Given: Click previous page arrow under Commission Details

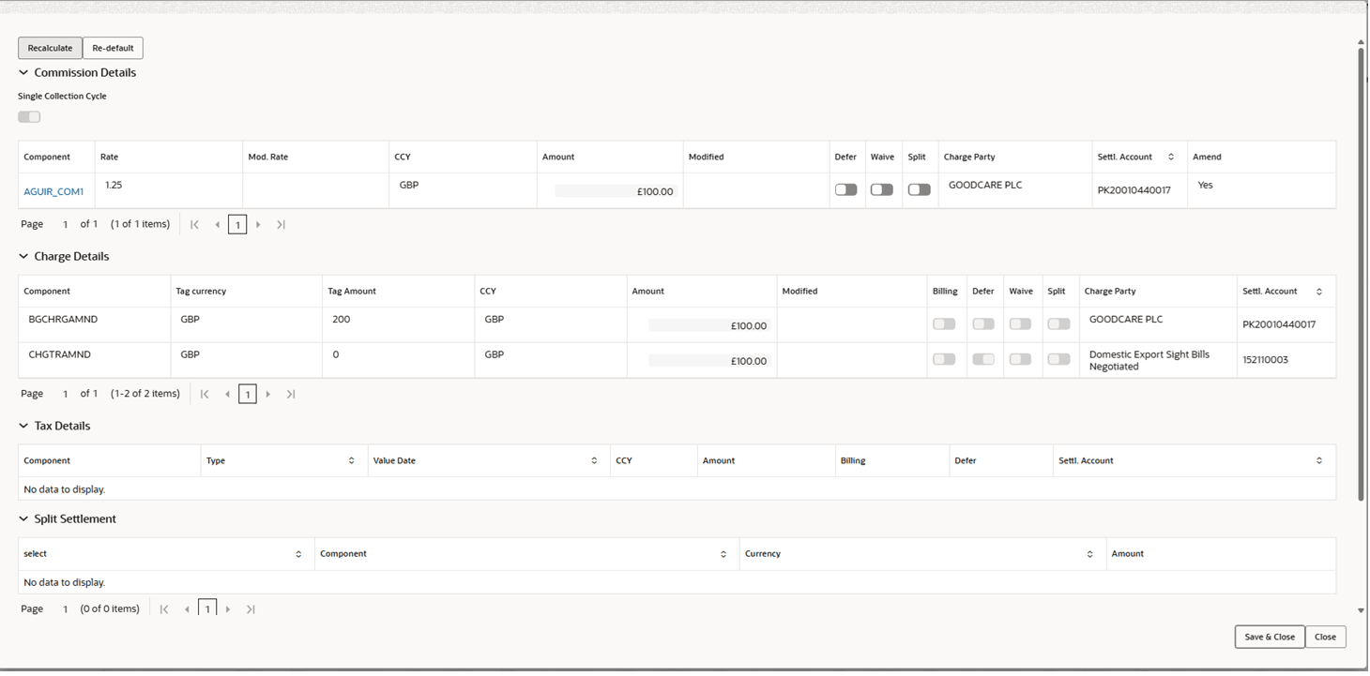Looking at the screenshot, I should pyautogui.click(x=217, y=224).
